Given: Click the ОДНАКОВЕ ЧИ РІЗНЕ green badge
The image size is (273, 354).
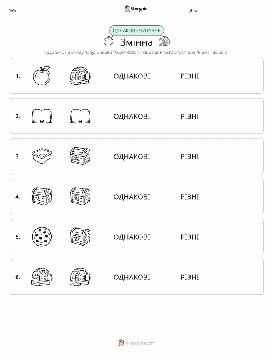Looking at the screenshot, I should point(136,30).
